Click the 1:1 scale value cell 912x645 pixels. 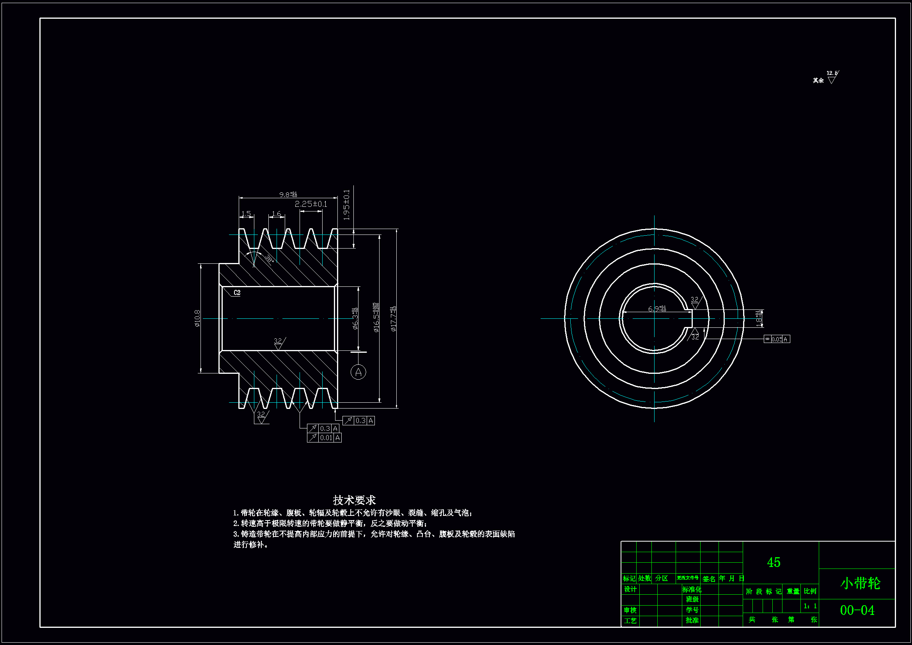[x=810, y=606]
